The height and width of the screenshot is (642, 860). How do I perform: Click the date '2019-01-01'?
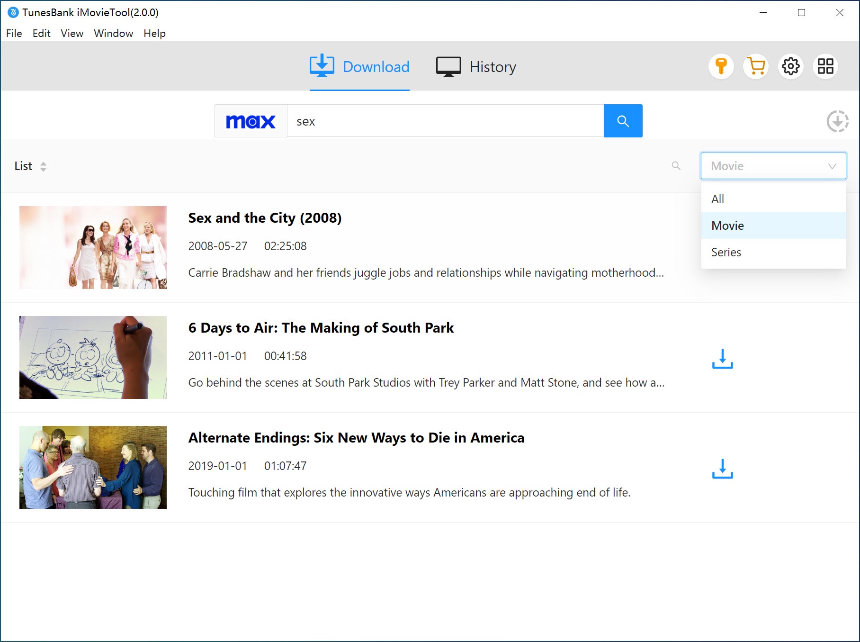[218, 466]
